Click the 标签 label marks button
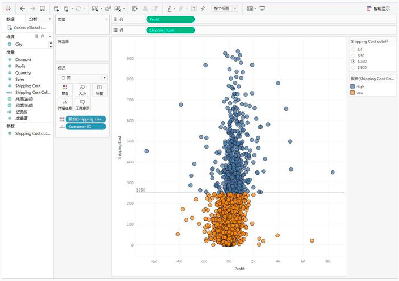 tap(100, 90)
